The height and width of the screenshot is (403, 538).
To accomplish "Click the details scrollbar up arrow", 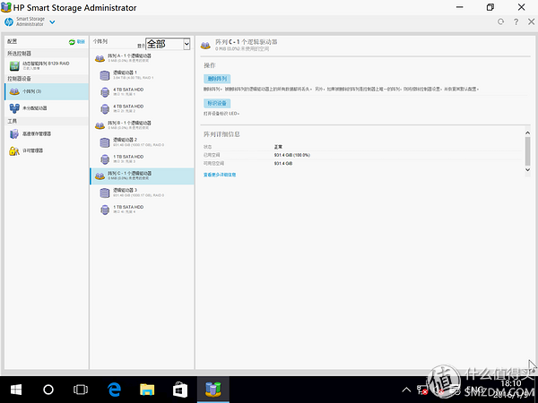I will tap(528, 133).
